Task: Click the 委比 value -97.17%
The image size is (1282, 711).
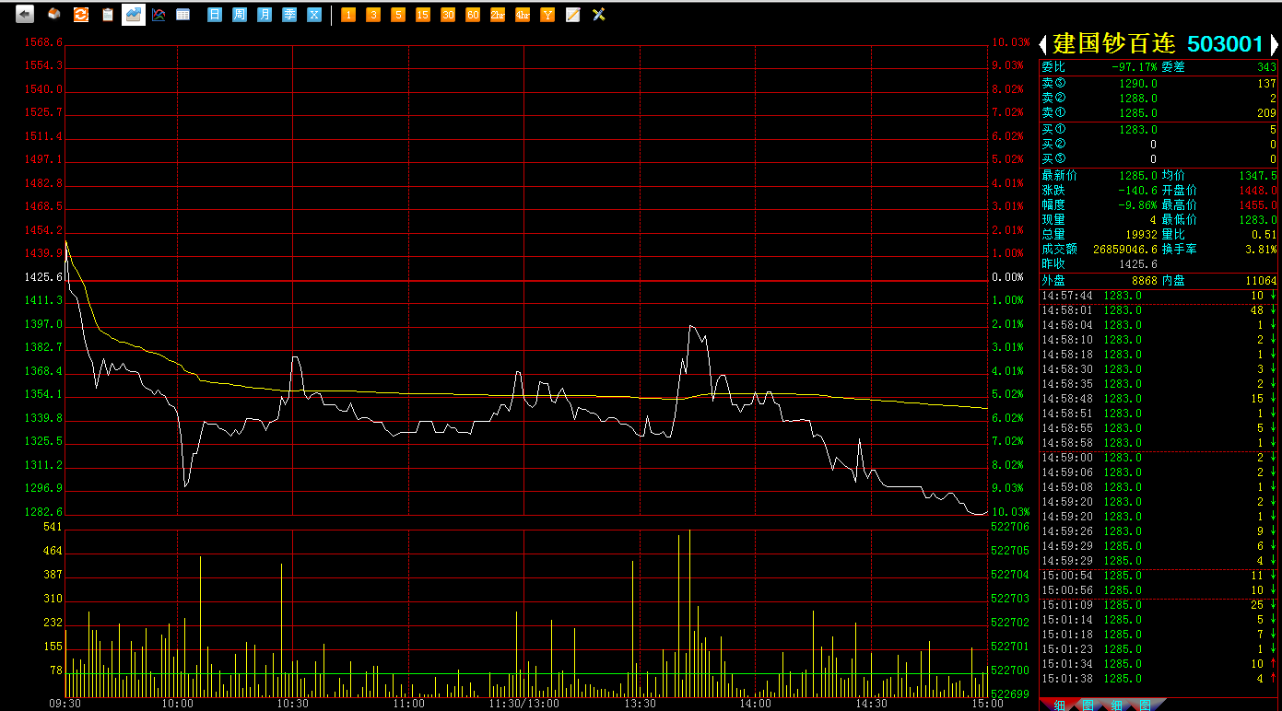Action: pyautogui.click(x=1135, y=67)
